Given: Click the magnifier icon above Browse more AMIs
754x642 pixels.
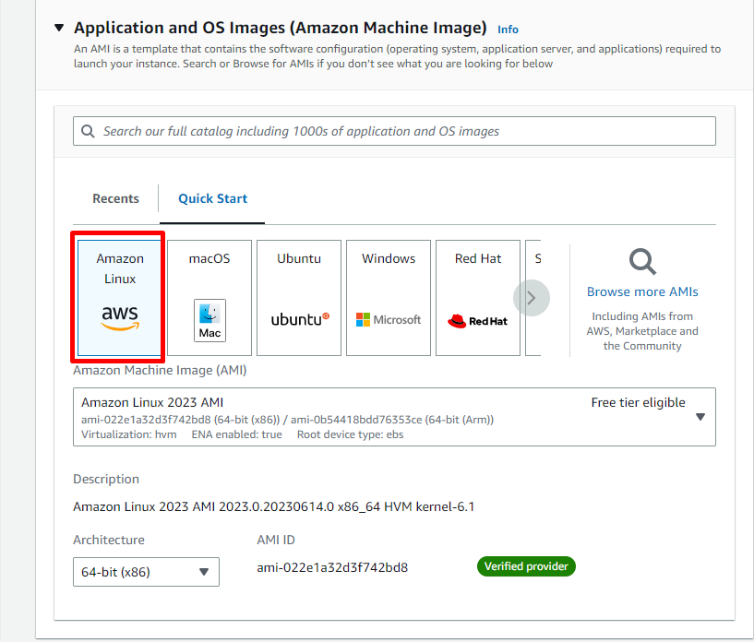Looking at the screenshot, I should 642,262.
